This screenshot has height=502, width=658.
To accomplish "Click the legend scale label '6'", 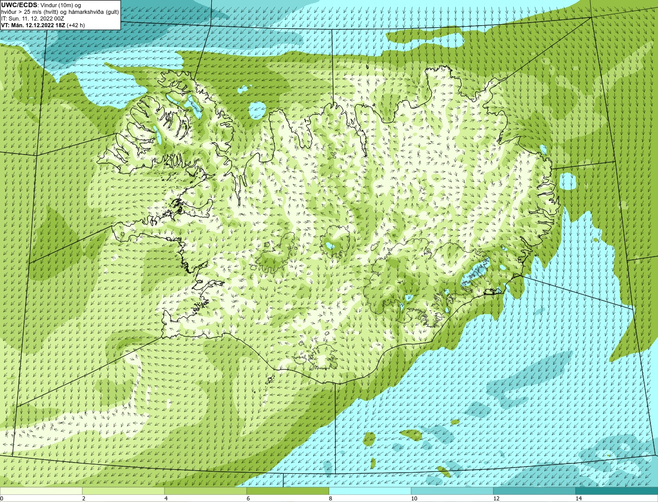I will [x=248, y=498].
